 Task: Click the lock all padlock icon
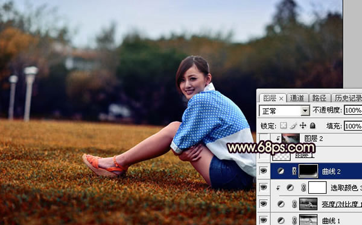coord(313,126)
